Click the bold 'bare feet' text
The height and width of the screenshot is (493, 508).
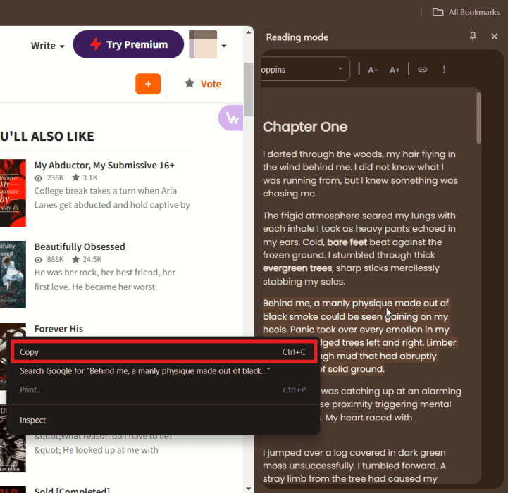347,242
